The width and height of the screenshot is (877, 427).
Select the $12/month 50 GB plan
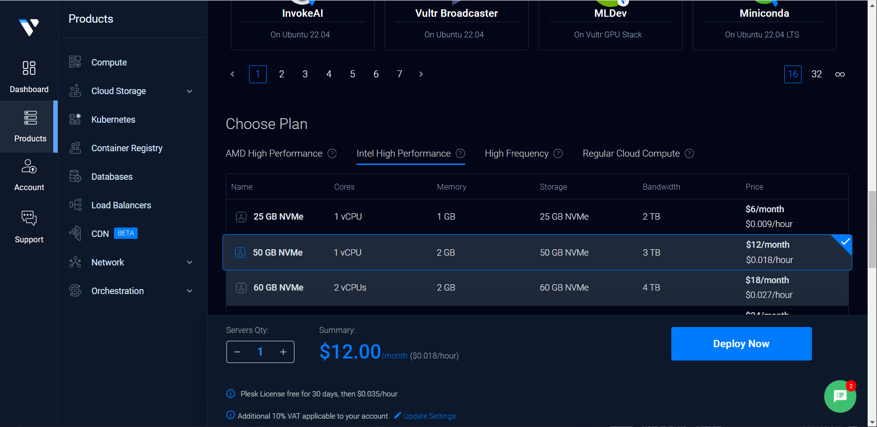[537, 253]
